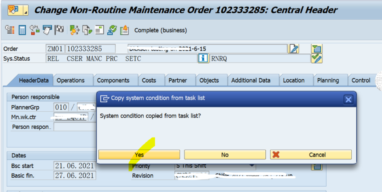
Task: Click the schedule list icon with clock
Action: (x=10, y=30)
